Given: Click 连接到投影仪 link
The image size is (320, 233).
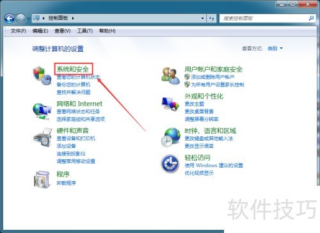Looking at the screenshot, I should click(x=71, y=154).
